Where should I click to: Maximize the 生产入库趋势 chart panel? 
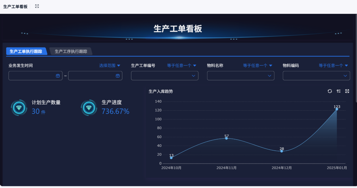coord(347,91)
